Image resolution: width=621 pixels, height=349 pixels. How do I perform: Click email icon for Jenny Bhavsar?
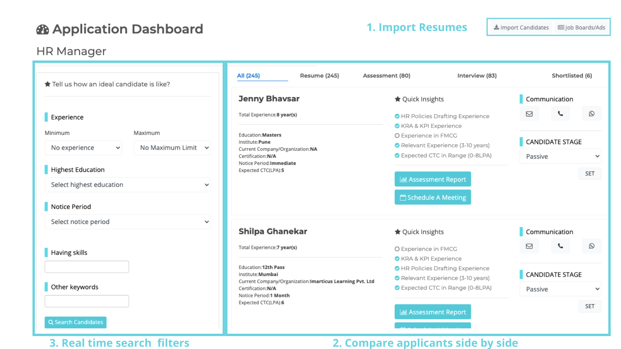[529, 114]
